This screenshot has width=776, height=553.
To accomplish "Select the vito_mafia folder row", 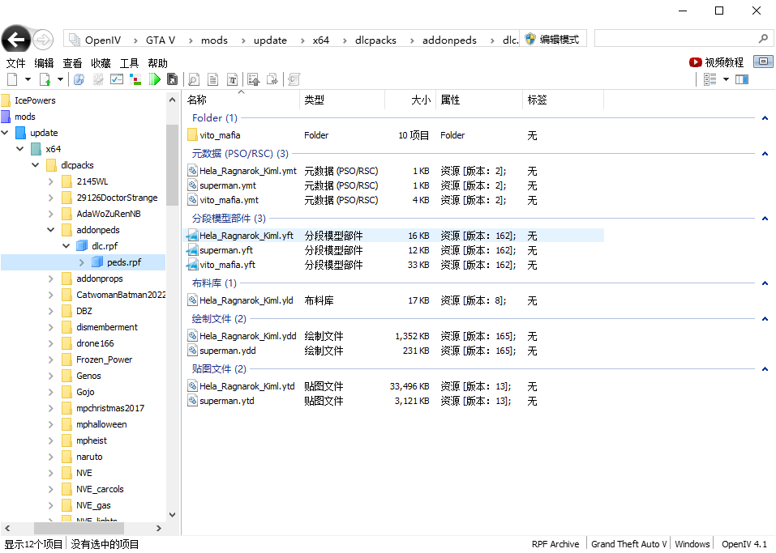I will coord(393,135).
